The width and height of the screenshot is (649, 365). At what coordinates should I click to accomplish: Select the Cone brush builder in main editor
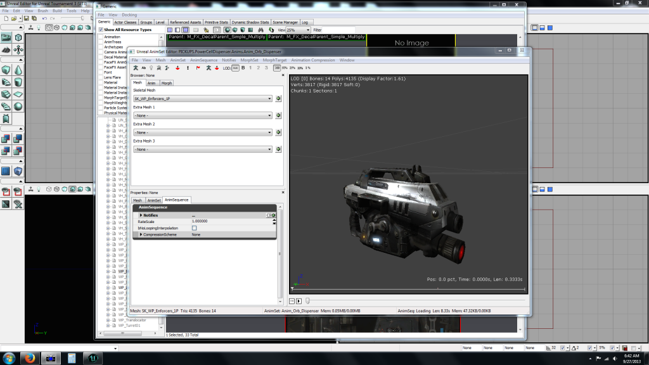(18, 70)
